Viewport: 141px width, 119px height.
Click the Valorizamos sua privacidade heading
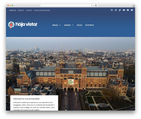coord(26,99)
